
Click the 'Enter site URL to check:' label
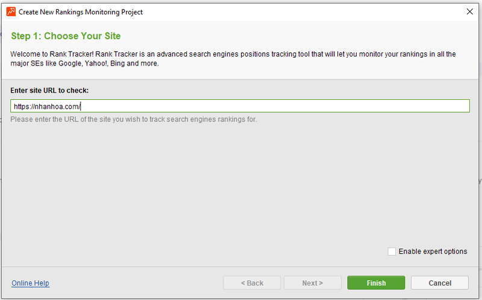[49, 91]
